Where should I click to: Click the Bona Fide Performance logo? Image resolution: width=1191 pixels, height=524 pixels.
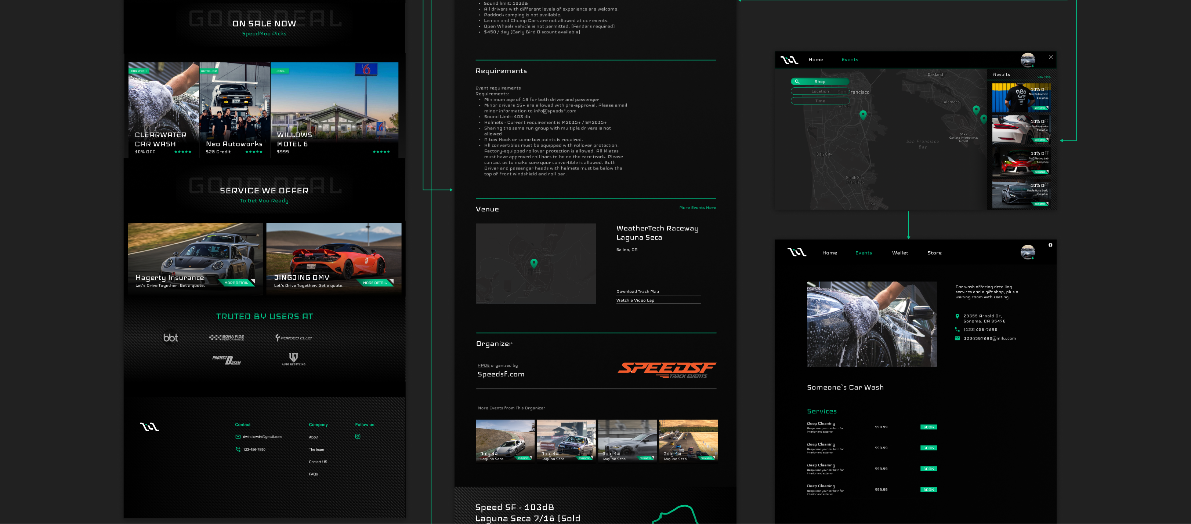[x=227, y=338]
